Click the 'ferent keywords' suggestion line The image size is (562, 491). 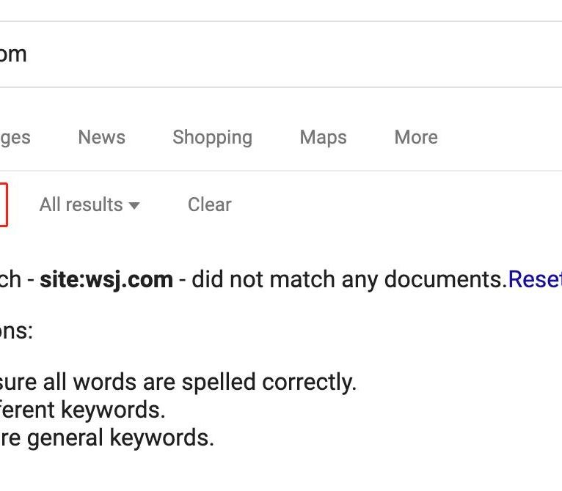tap(81, 409)
